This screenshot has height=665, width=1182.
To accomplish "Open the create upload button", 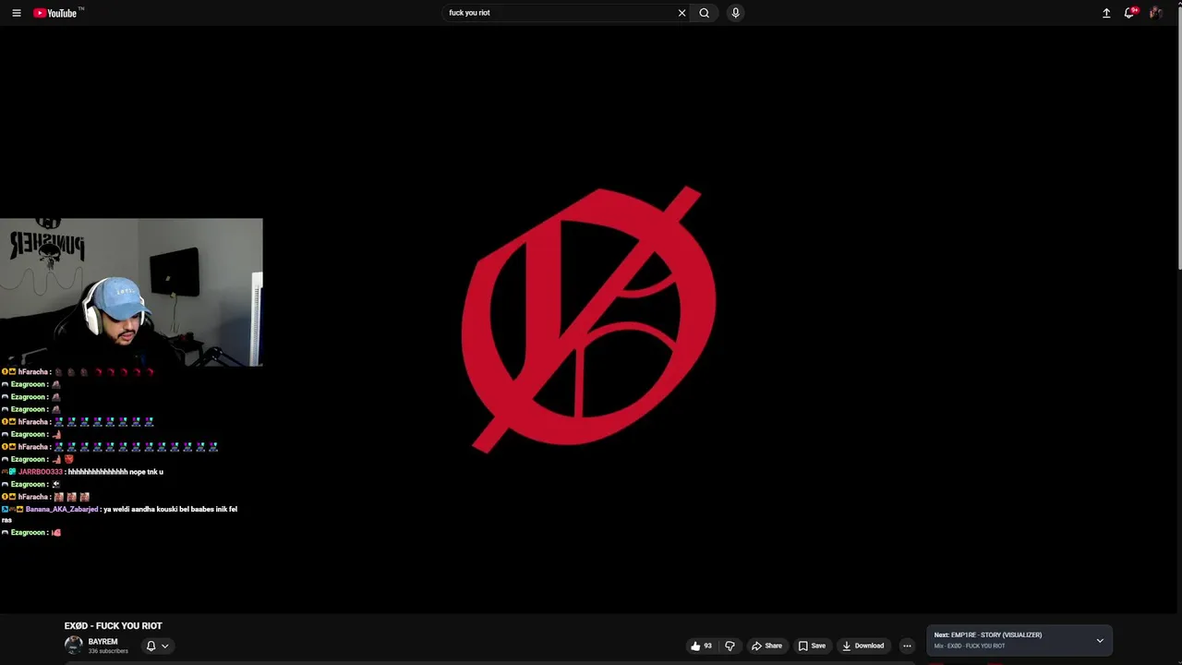I will click(x=1106, y=13).
